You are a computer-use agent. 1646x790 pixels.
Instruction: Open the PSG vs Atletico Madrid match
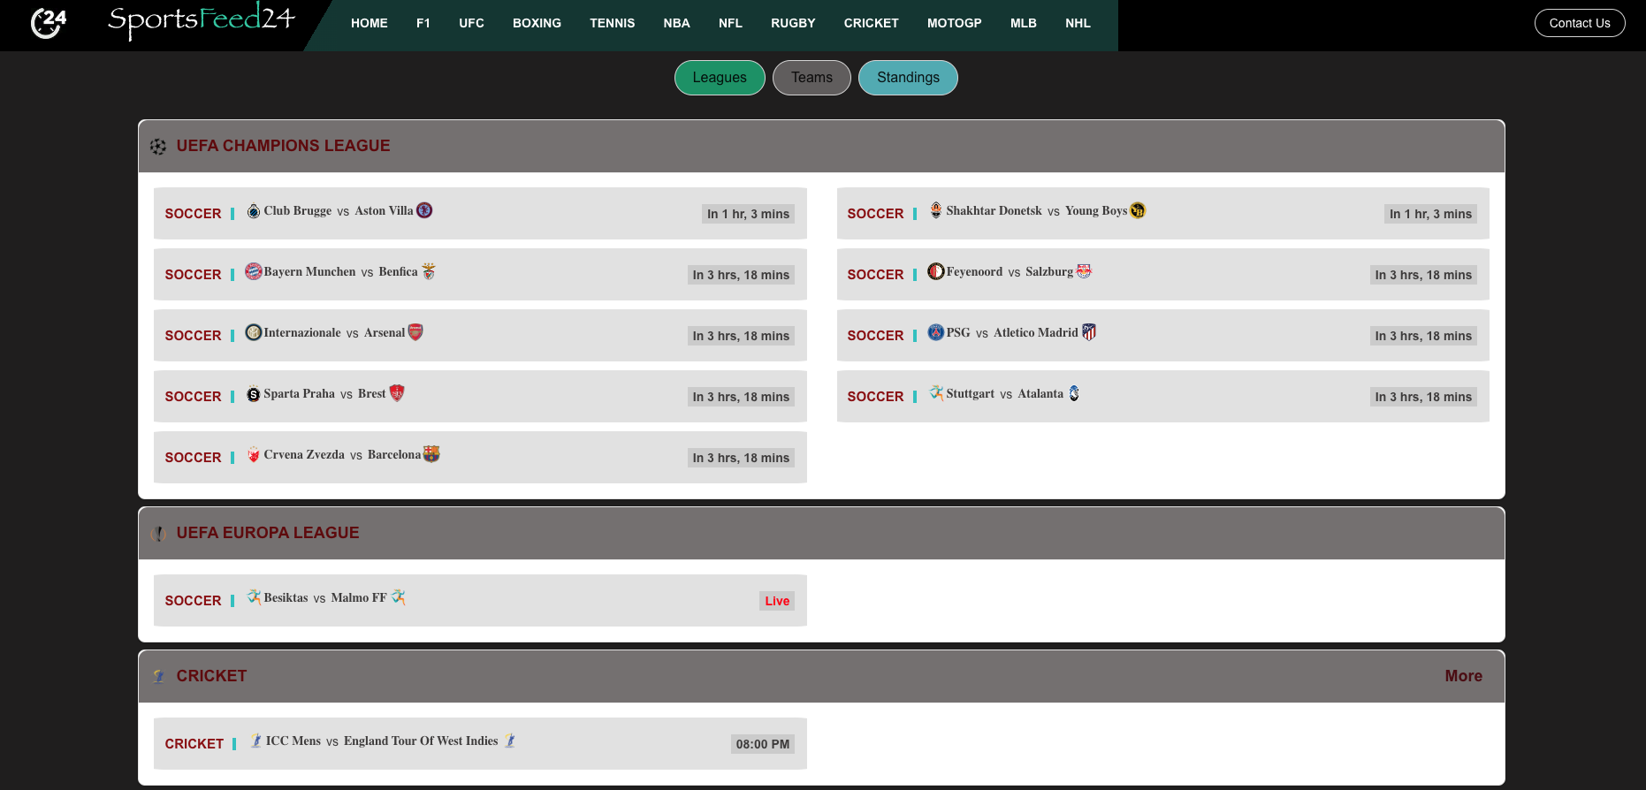(x=1163, y=335)
